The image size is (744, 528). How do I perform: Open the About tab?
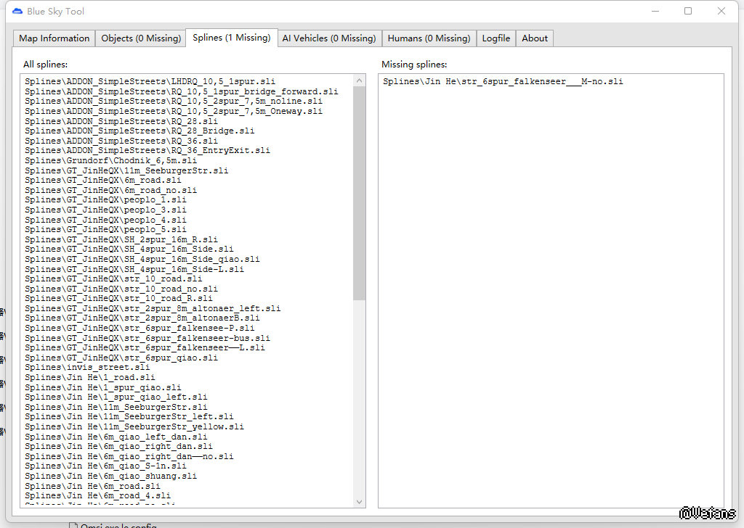[x=535, y=38]
